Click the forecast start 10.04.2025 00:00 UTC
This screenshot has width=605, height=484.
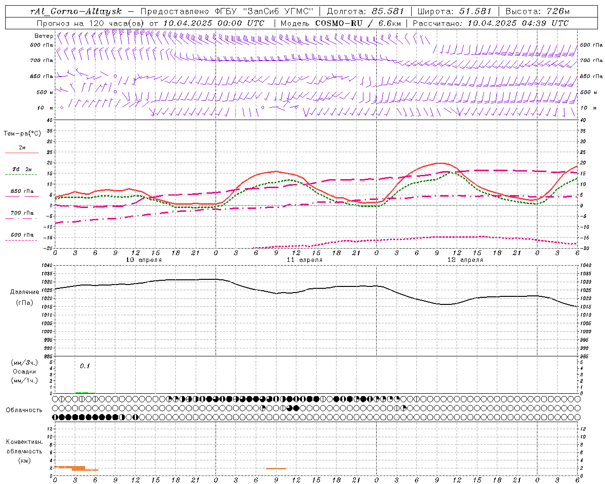(214, 23)
